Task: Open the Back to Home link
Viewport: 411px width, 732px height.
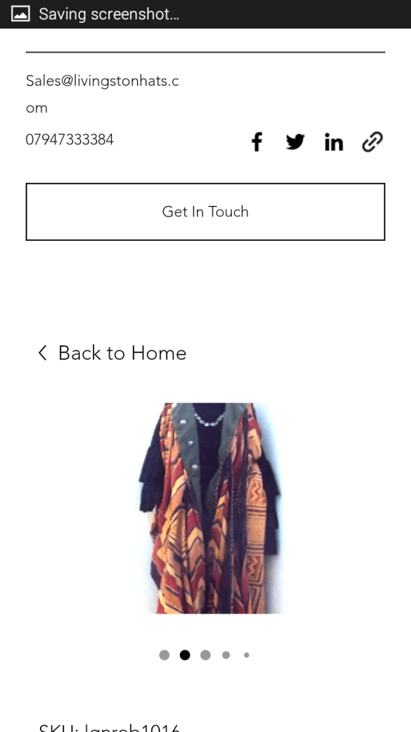Action: pos(112,353)
